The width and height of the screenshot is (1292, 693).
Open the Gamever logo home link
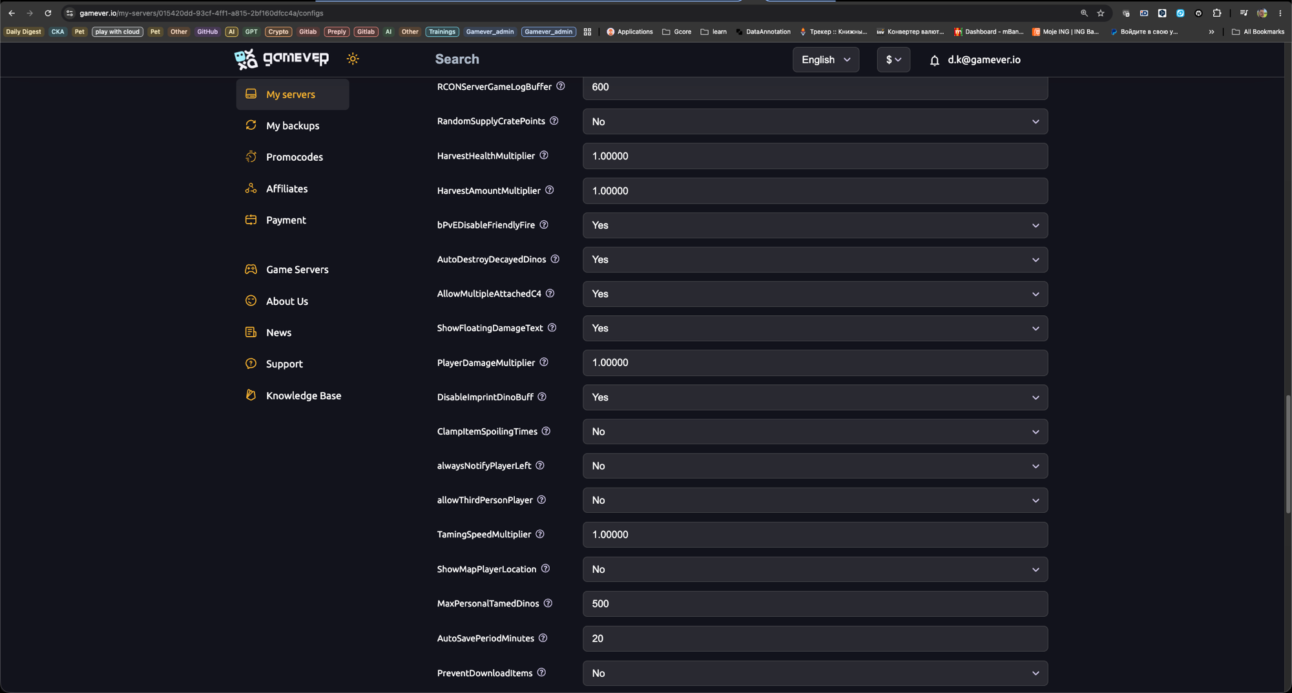tap(282, 59)
